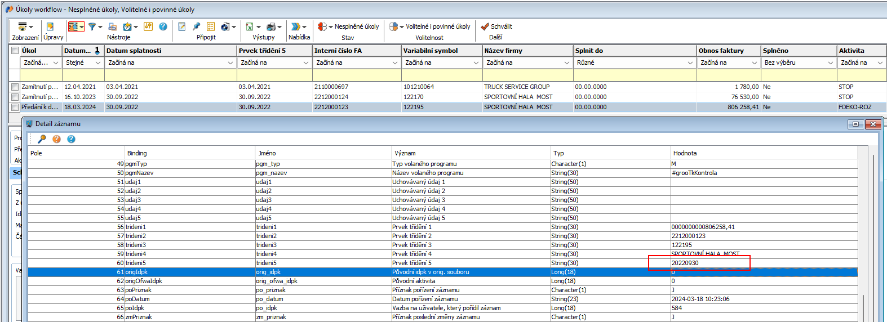Image resolution: width=887 pixels, height=322 pixels.
Task: Tick checkbox for TRUCK SERVICE GROUP row
Action: click(15, 87)
